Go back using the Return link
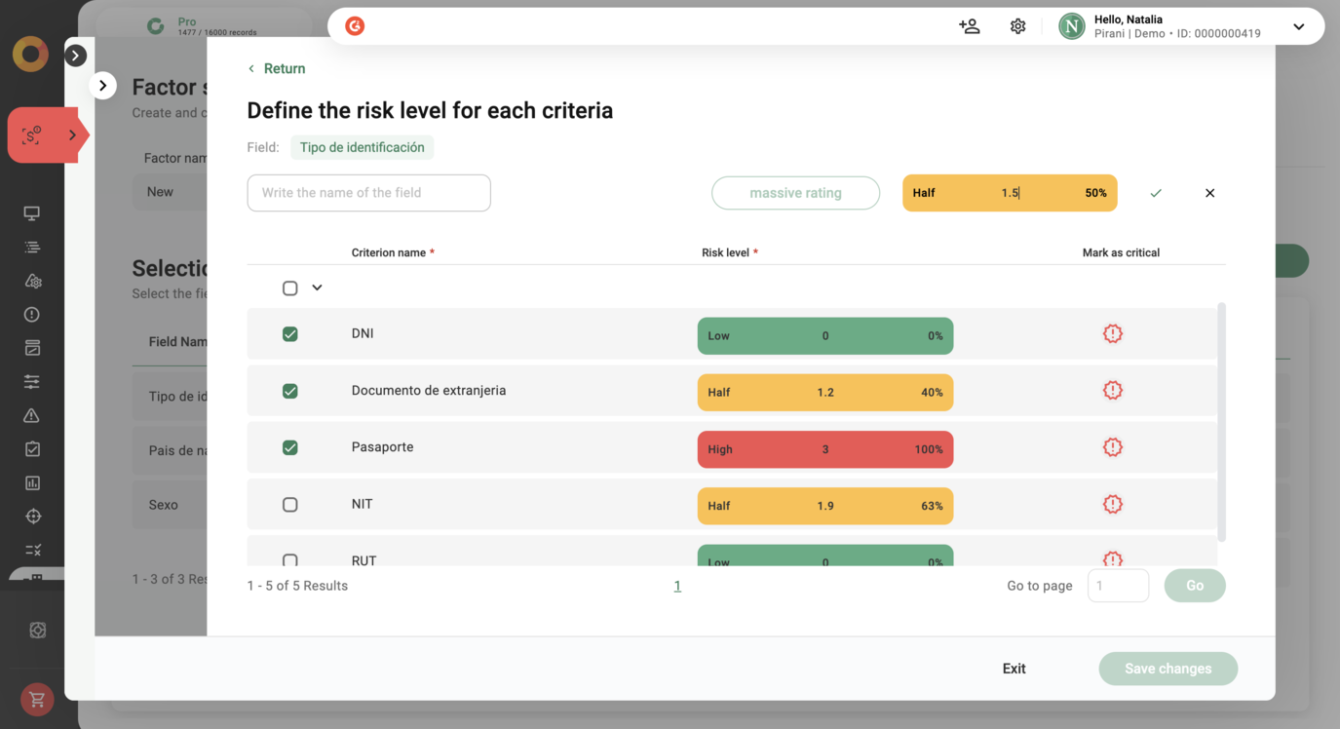The image size is (1340, 729). point(276,68)
